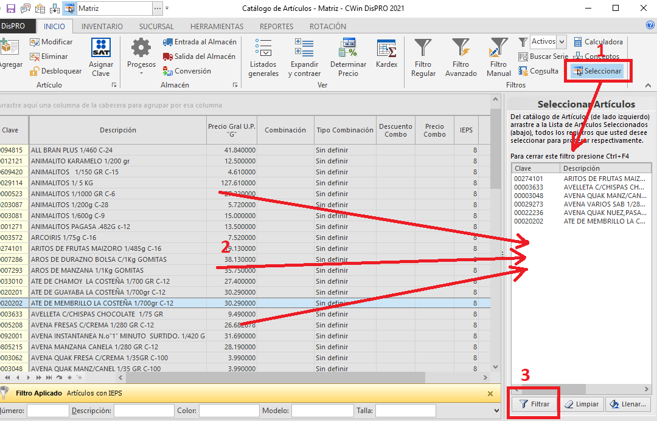657x421 pixels.
Task: Open the REPORTES ribbon tab
Action: 276,26
